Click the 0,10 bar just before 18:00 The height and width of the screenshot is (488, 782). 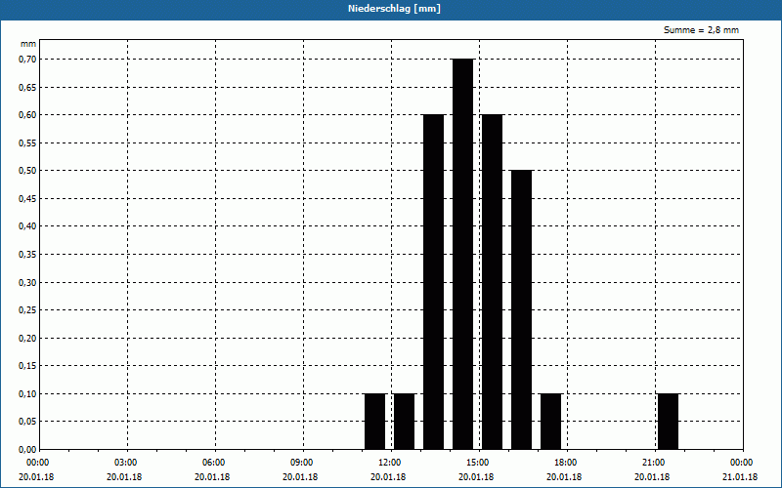(551, 422)
